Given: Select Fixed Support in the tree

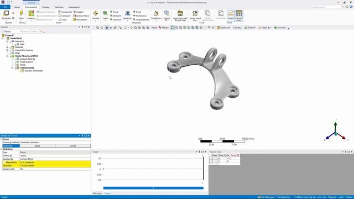Looking at the screenshot, I should (26, 62).
